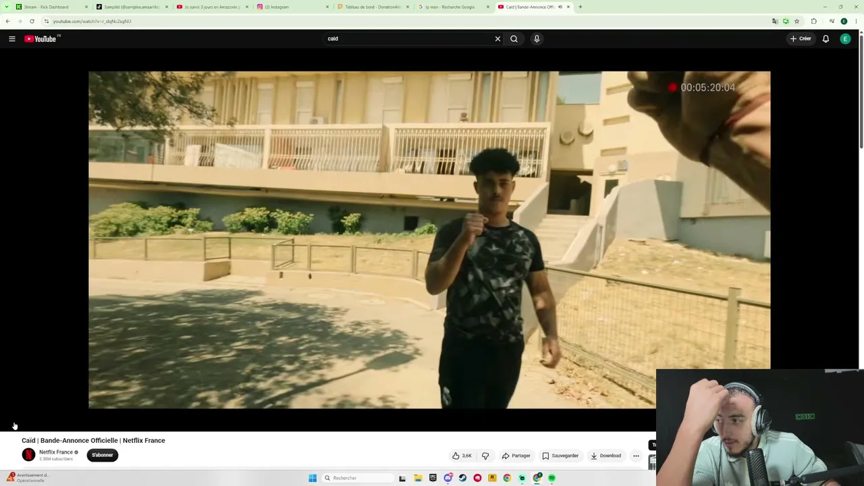Open more actions three-dot menu under video
The image size is (864, 486).
636,456
